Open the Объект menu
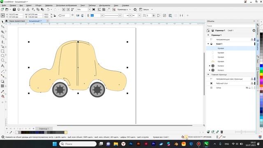Viewport: 263px width, 148px height. [x=38, y=5]
